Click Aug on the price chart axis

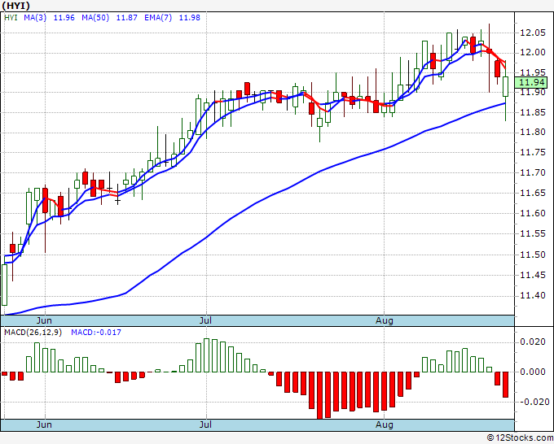[x=384, y=320]
